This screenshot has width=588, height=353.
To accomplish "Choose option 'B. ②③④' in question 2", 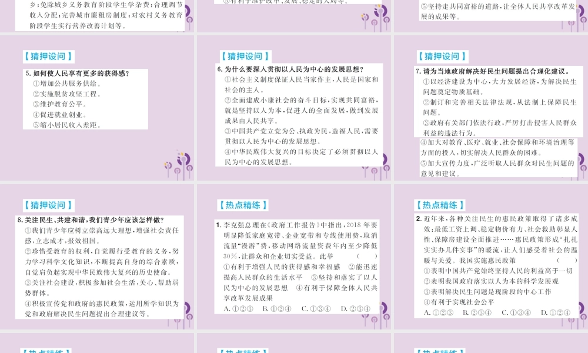I will 477,312.
